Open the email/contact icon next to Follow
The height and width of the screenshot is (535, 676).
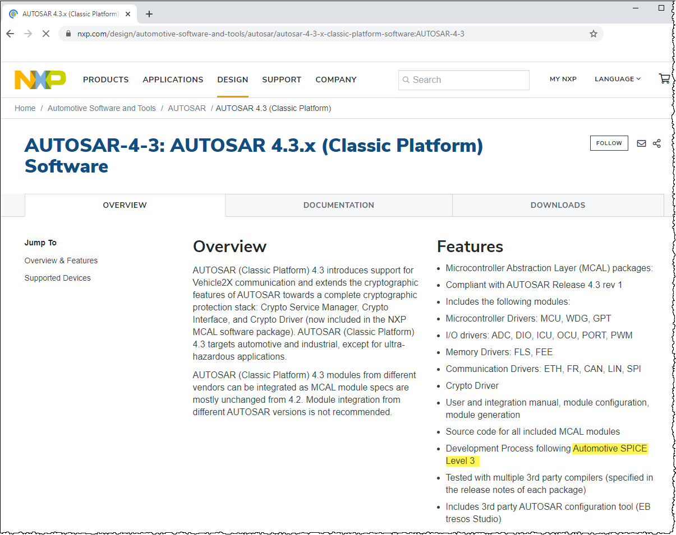(641, 143)
